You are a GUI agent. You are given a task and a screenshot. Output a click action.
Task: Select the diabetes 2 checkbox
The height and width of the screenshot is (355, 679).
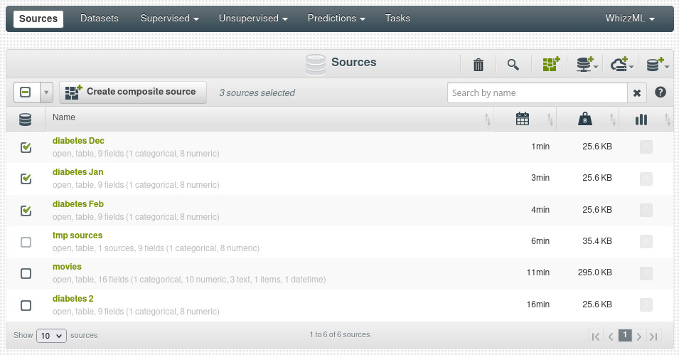point(26,305)
